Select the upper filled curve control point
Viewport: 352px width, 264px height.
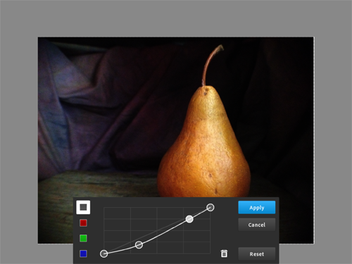pos(189,219)
